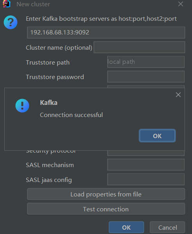Viewport: 192px width, 234px height.
Task: Confirm the Connection successful message with OK
Action: coord(157,136)
